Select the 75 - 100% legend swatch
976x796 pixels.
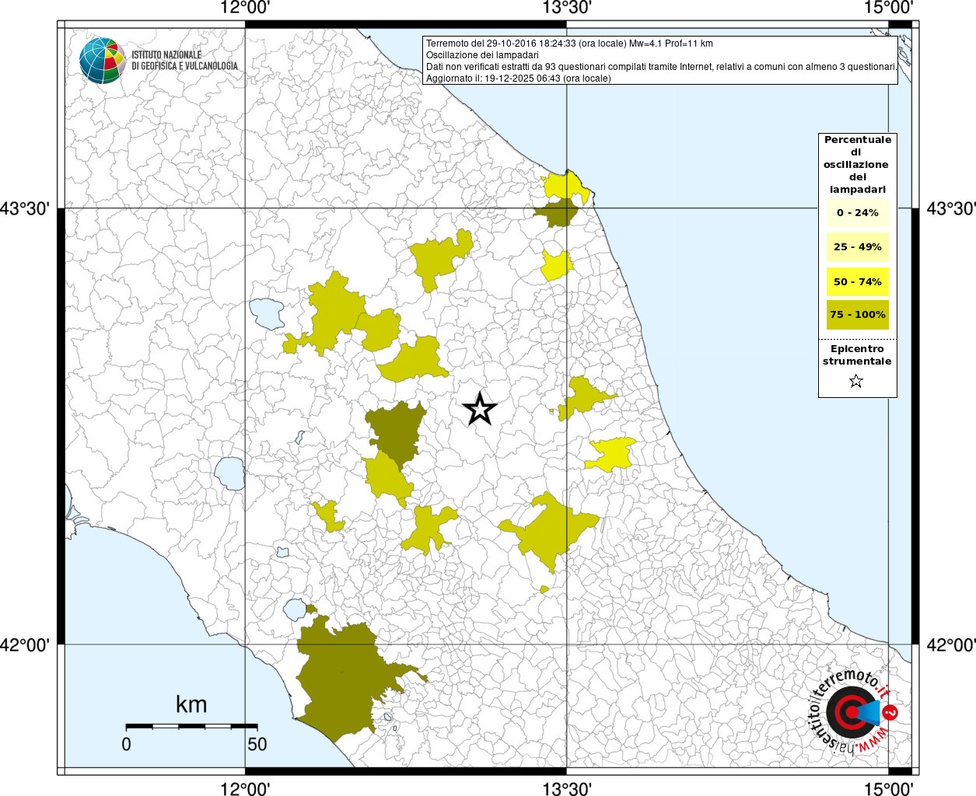click(857, 315)
